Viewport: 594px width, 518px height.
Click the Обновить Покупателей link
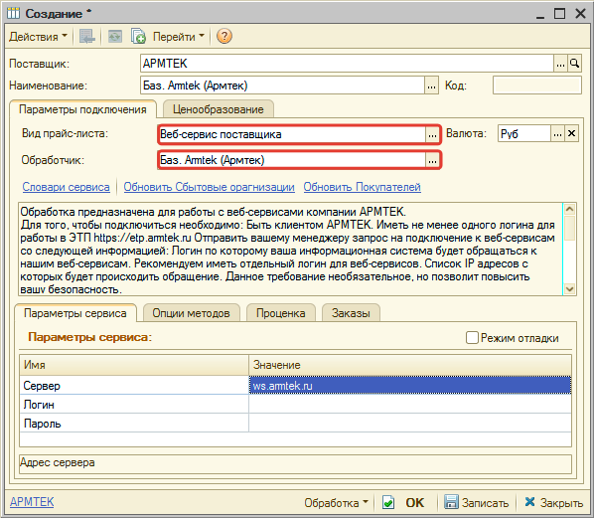point(363,187)
